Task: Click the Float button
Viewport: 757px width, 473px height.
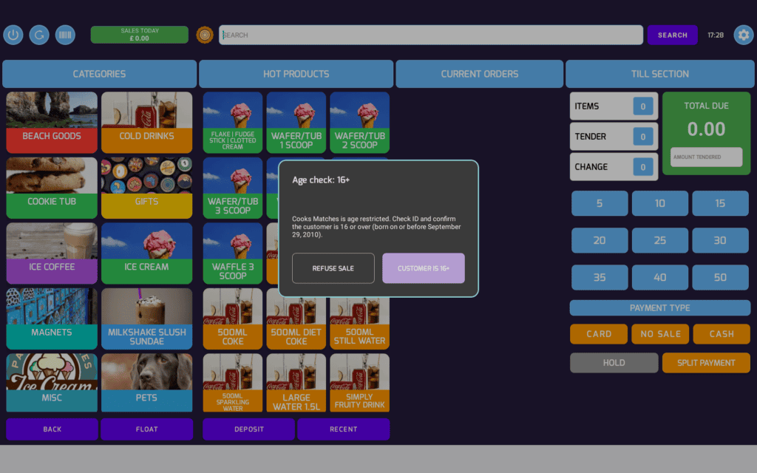Action: pos(147,429)
